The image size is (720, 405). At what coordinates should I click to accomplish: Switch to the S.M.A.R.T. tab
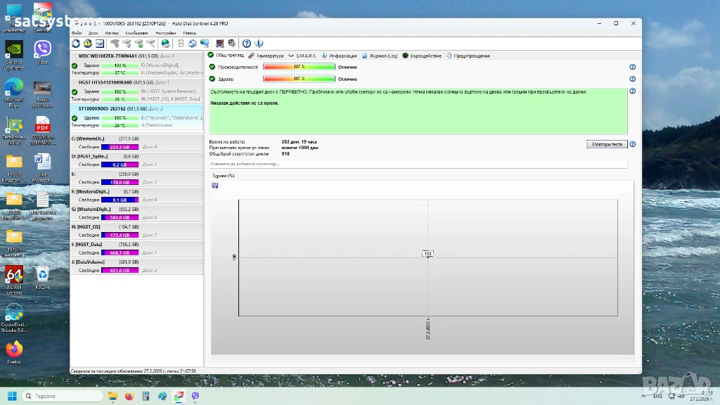[x=303, y=56]
